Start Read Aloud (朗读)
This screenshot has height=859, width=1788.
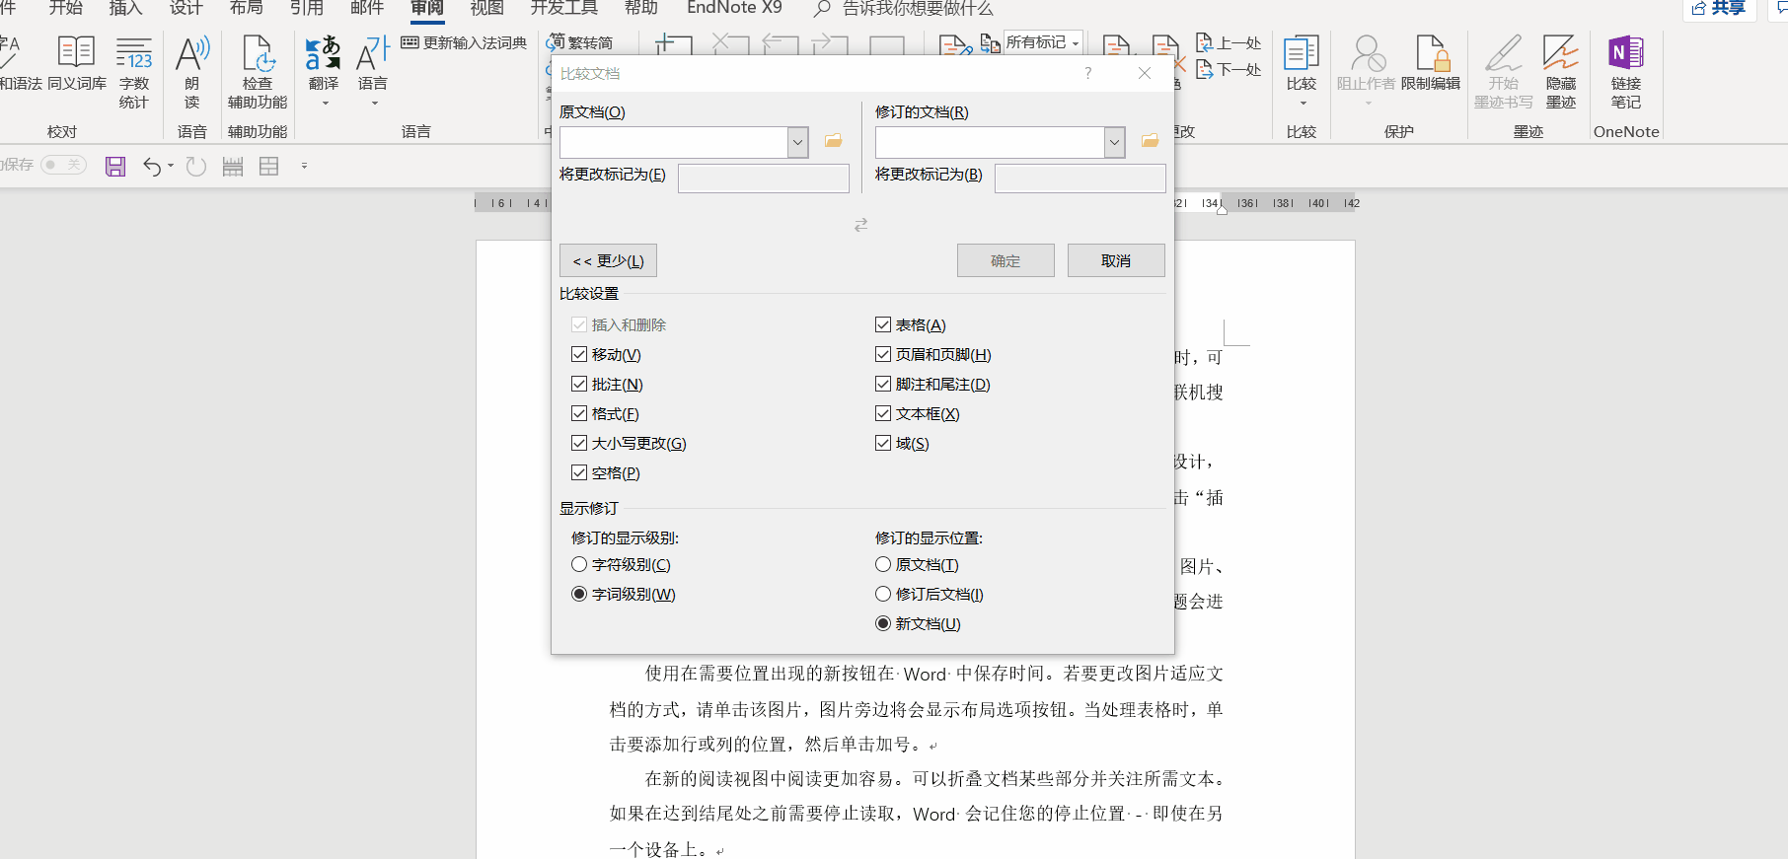click(x=192, y=73)
